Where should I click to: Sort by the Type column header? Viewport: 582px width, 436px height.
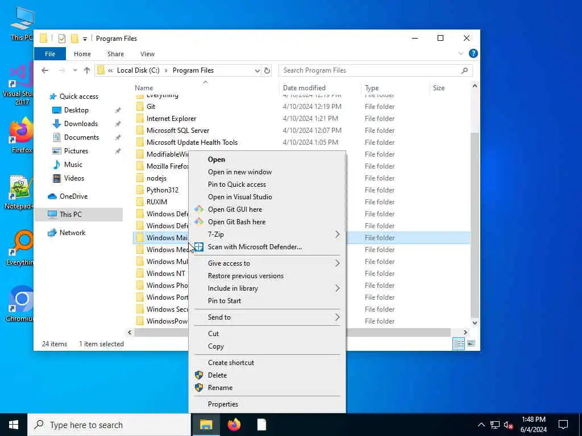click(x=372, y=88)
